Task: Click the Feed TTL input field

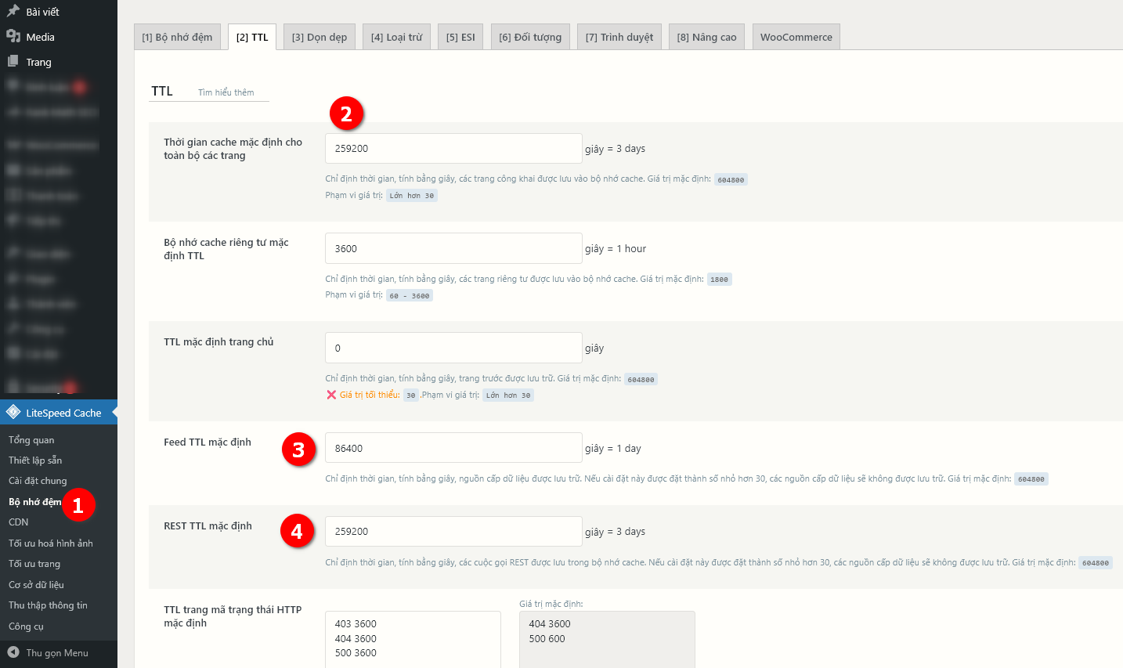Action: [x=453, y=449]
